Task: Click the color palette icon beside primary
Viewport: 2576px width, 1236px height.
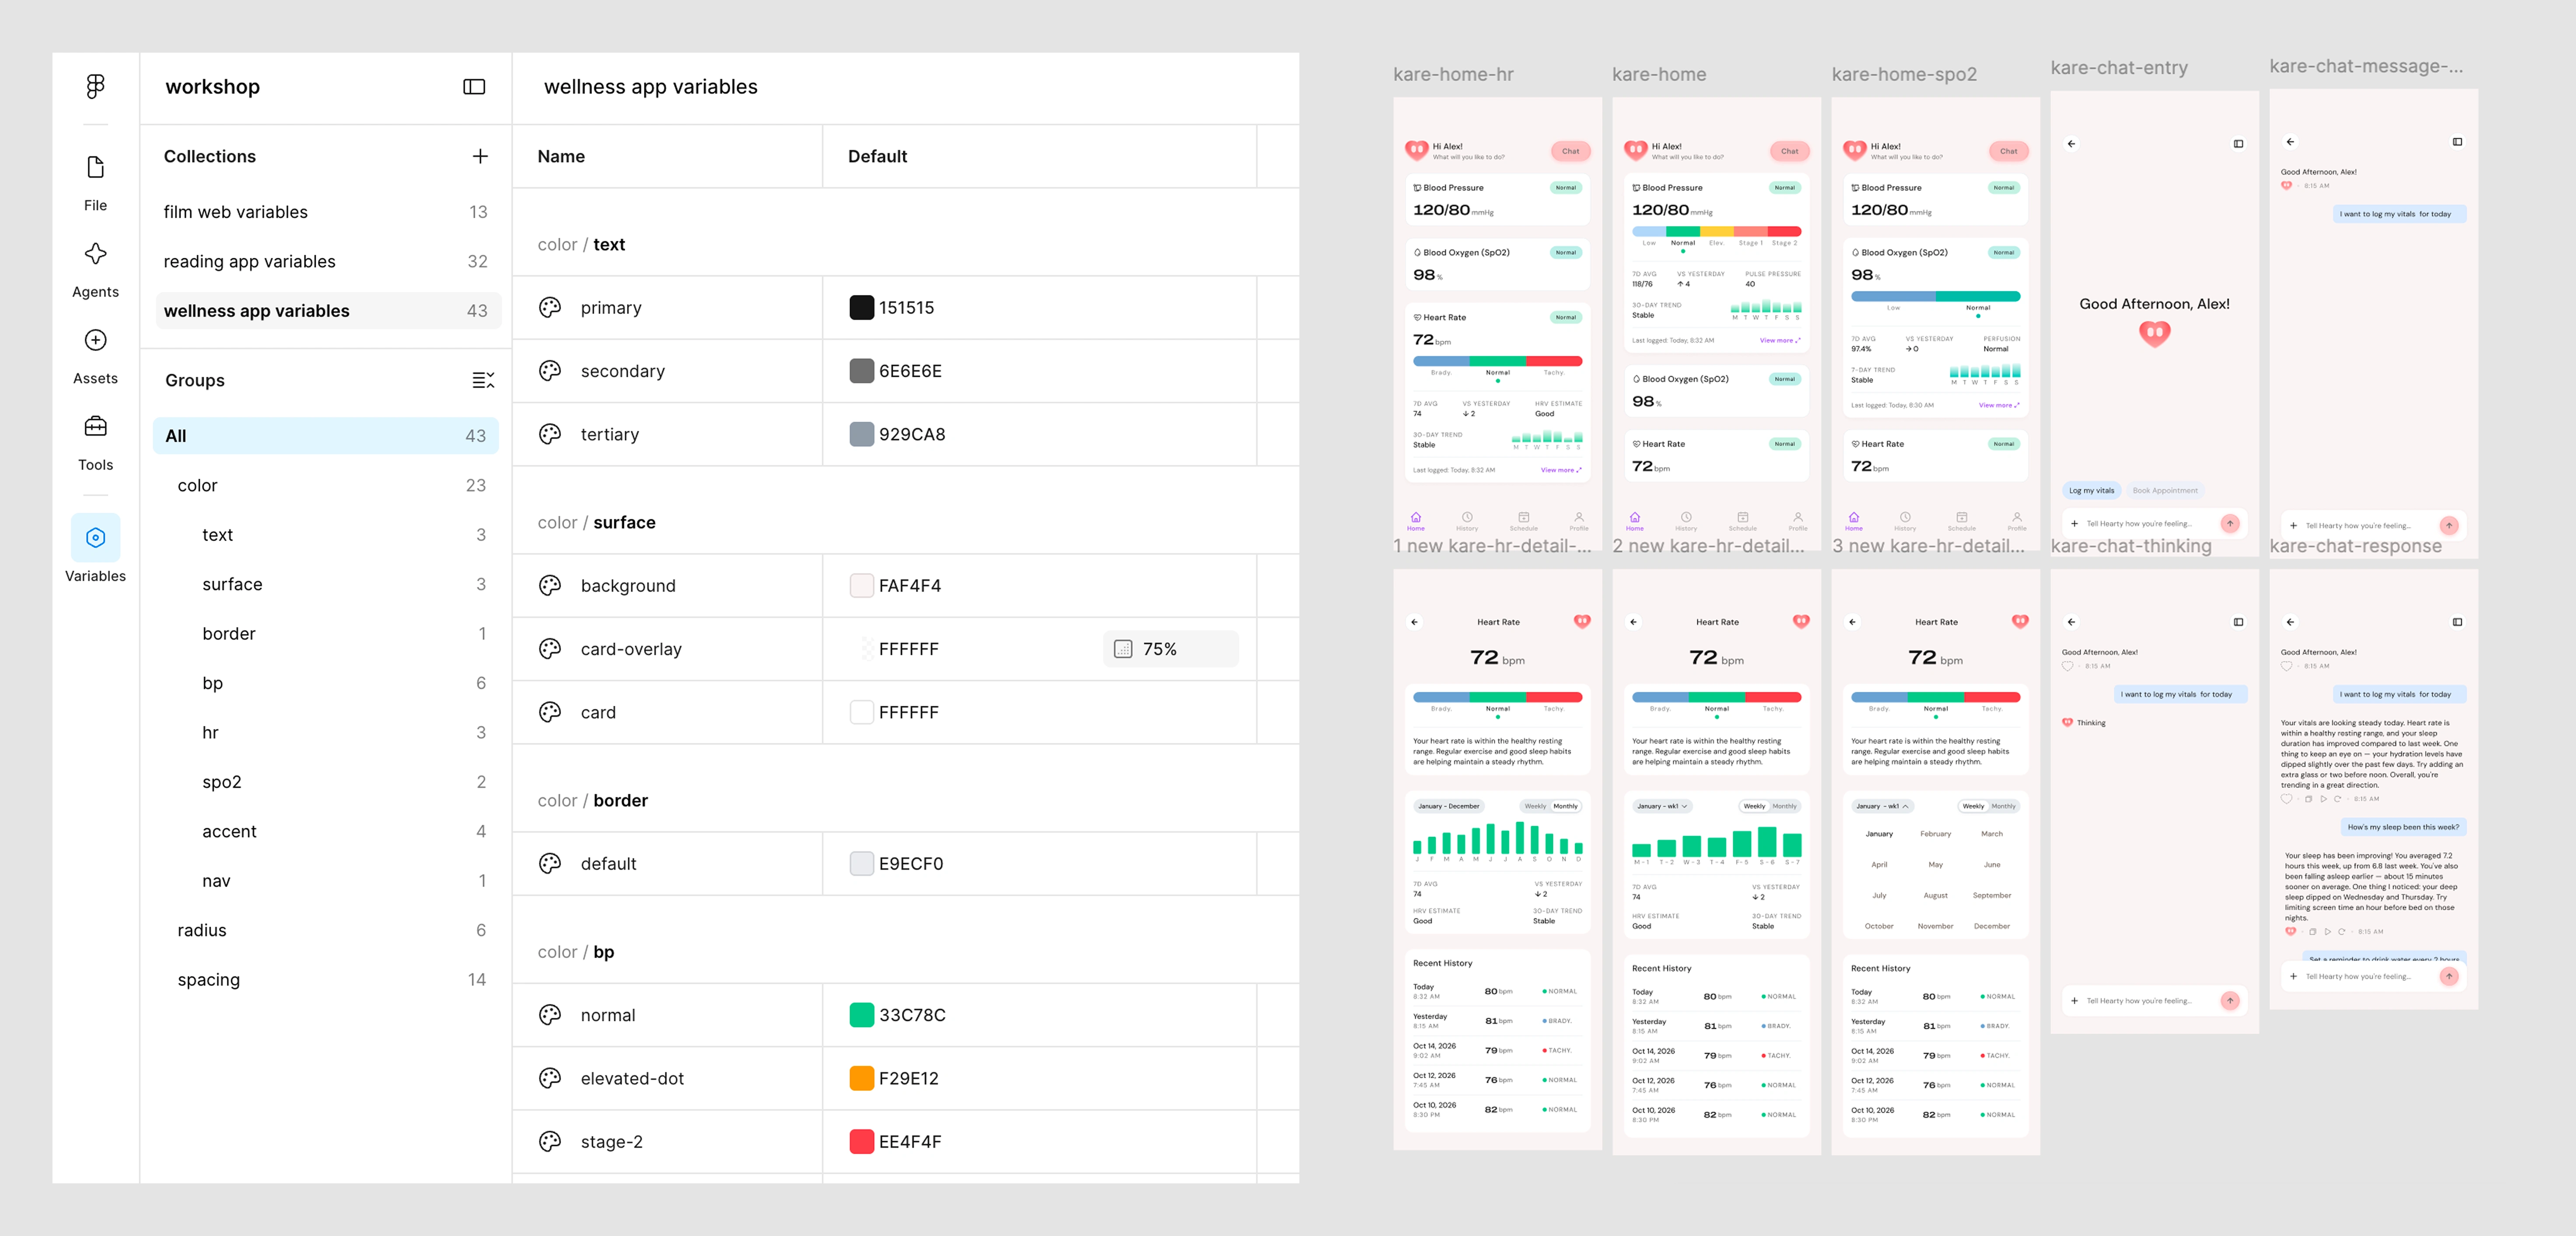Action: pos(550,308)
